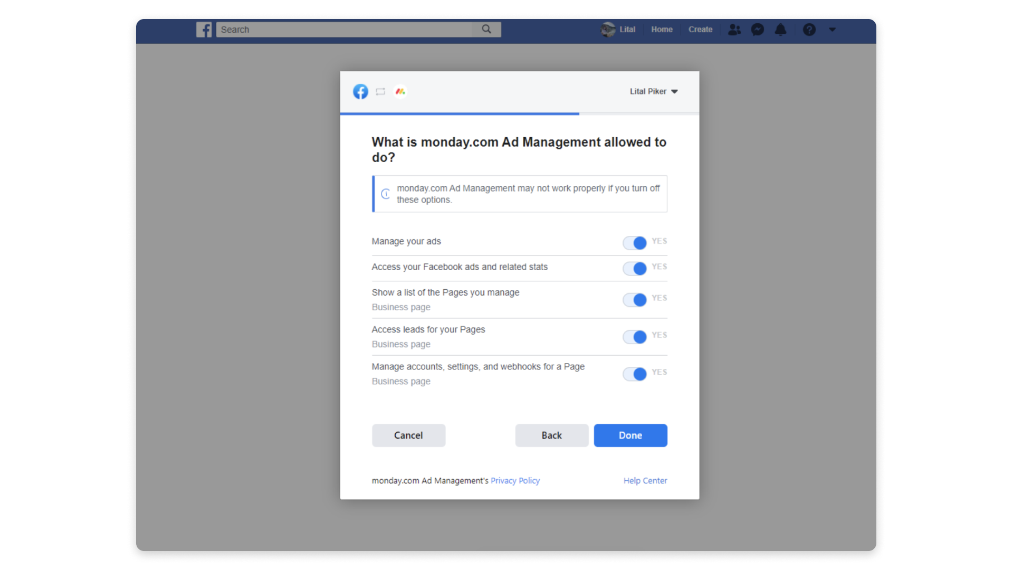
Task: Open the friend requests icon
Action: pos(734,30)
